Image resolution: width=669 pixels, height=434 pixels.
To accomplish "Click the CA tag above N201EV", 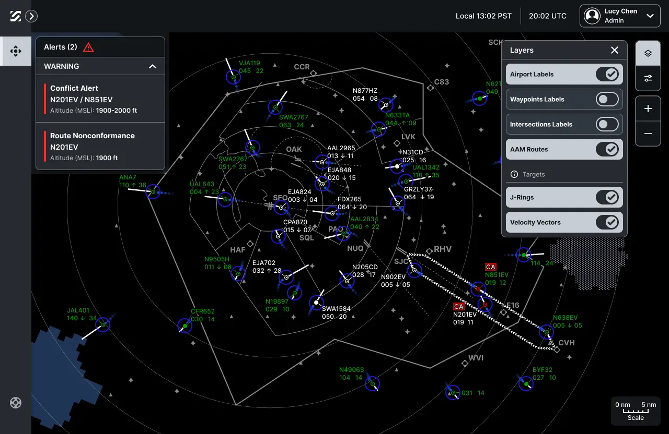I will [458, 307].
